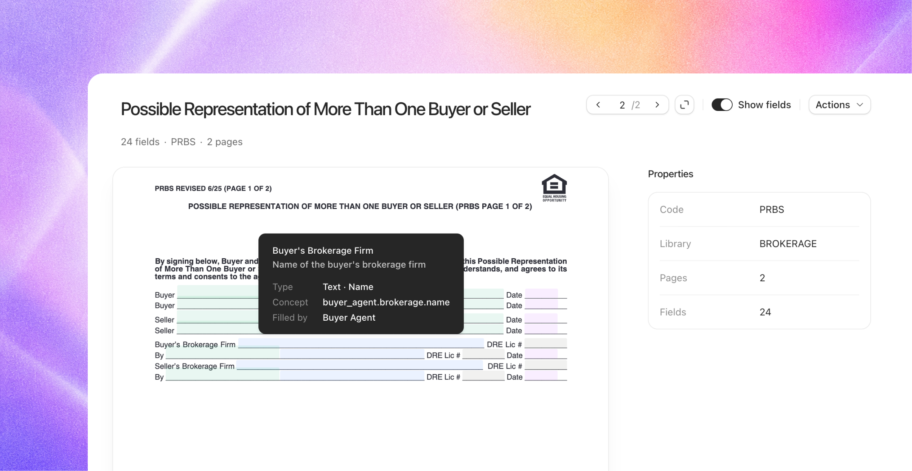Click Date field on Buyer's Brokerage By row
Viewport: 912px width, 471px height.
click(x=541, y=354)
